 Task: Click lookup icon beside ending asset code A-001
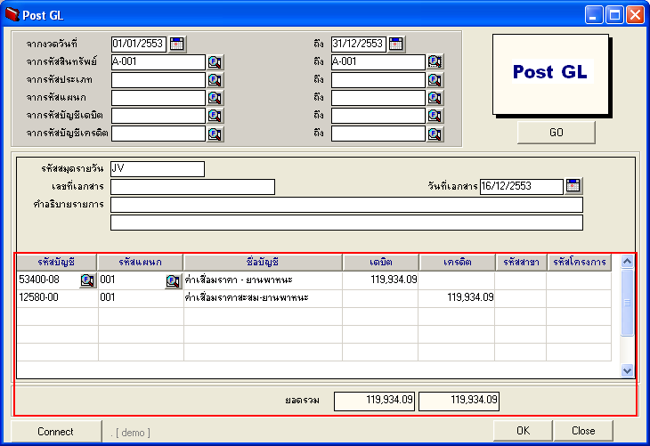pyautogui.click(x=435, y=62)
